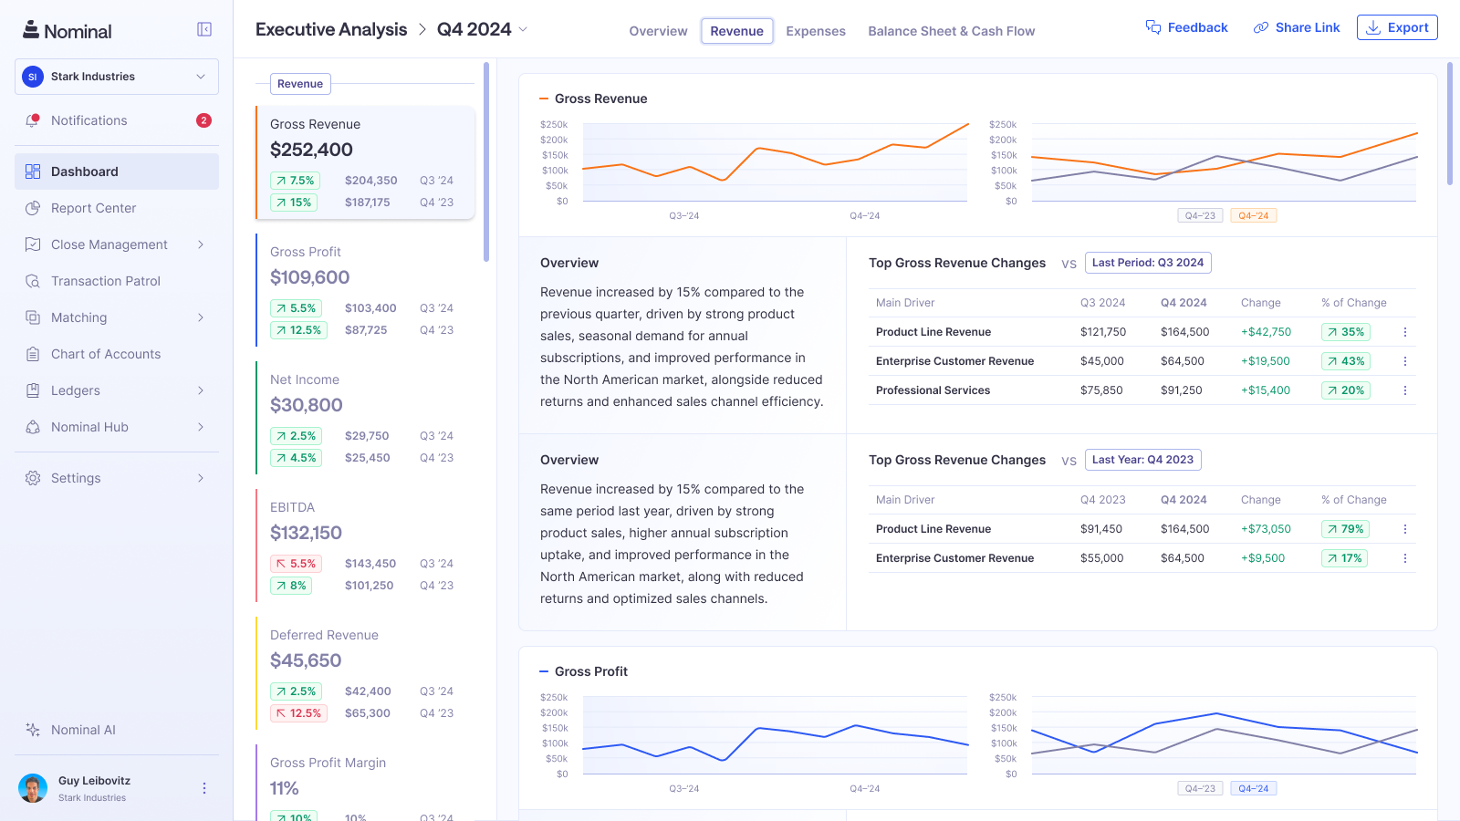1460x821 pixels.
Task: Open the Stark Industries workspace dropdown
Action: coord(116,77)
